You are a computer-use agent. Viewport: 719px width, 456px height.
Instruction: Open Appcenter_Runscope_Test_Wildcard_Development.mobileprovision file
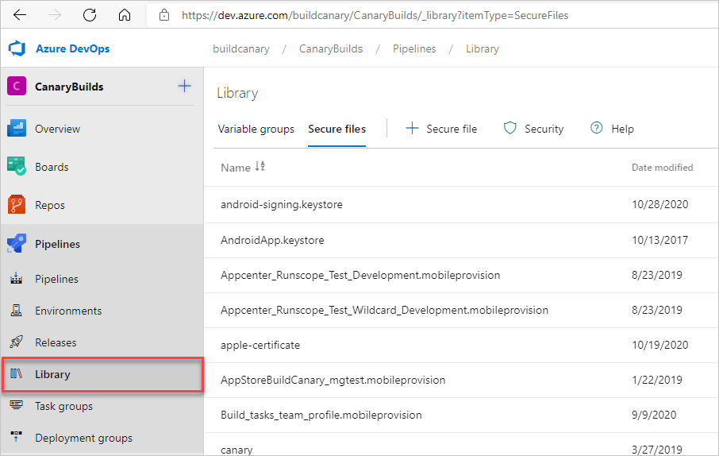[x=384, y=310]
